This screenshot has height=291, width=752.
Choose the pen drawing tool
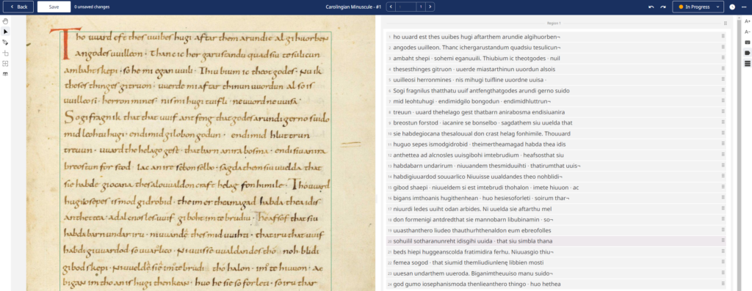[x=5, y=42]
